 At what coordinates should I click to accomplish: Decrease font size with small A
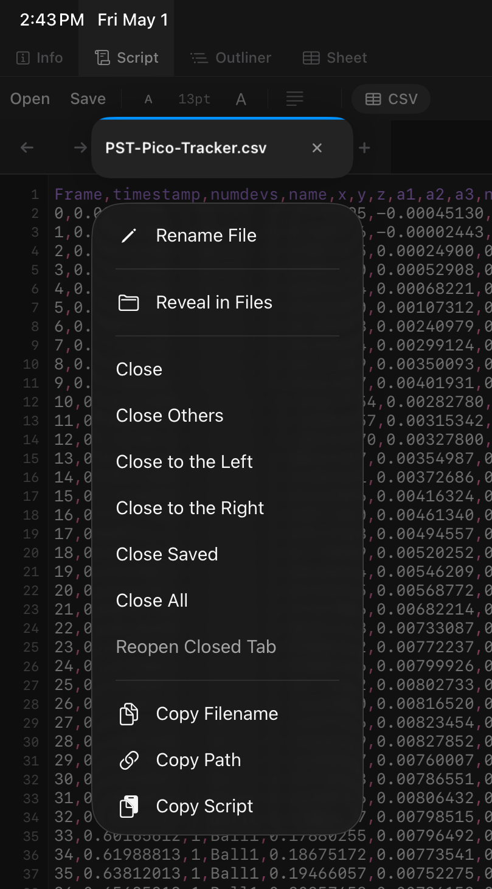pyautogui.click(x=148, y=99)
